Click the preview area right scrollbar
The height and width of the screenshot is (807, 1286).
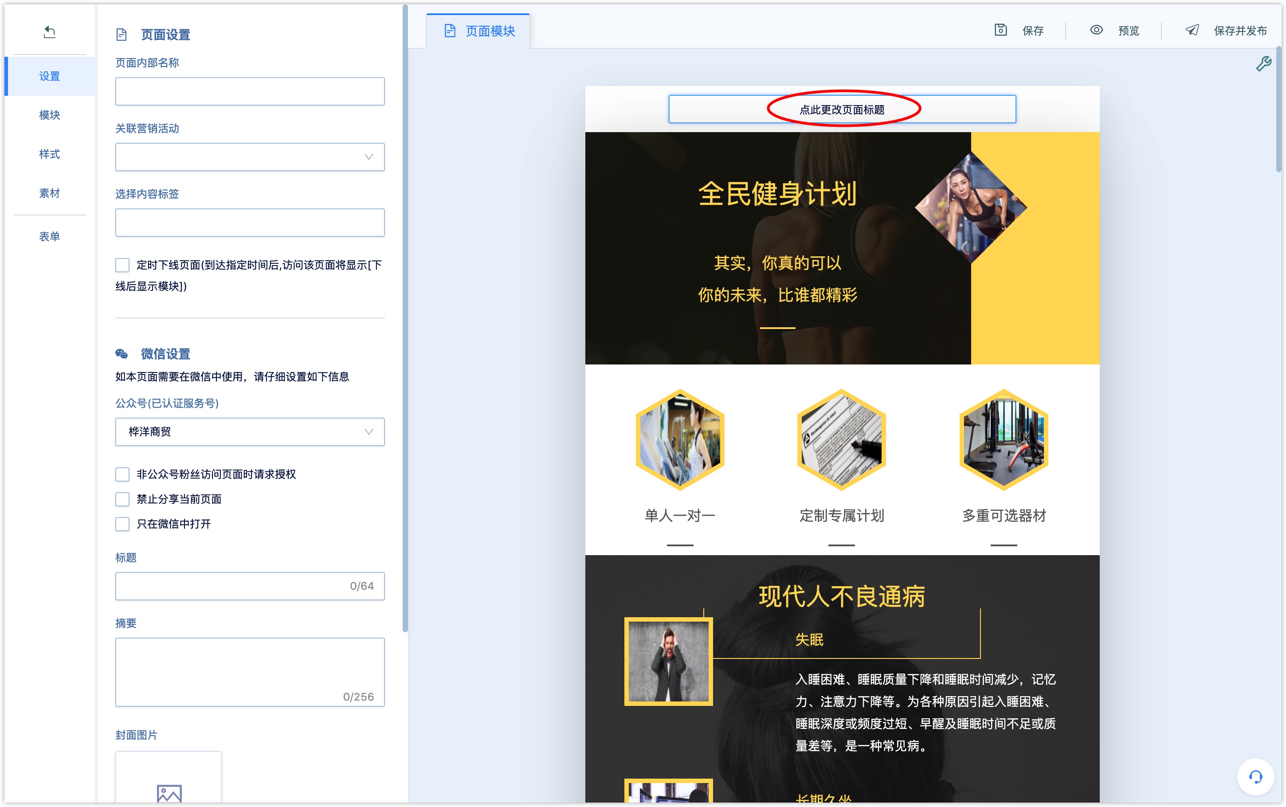pos(1278,110)
